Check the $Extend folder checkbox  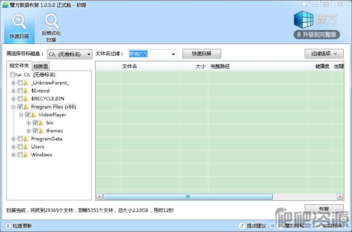[x=20, y=91]
